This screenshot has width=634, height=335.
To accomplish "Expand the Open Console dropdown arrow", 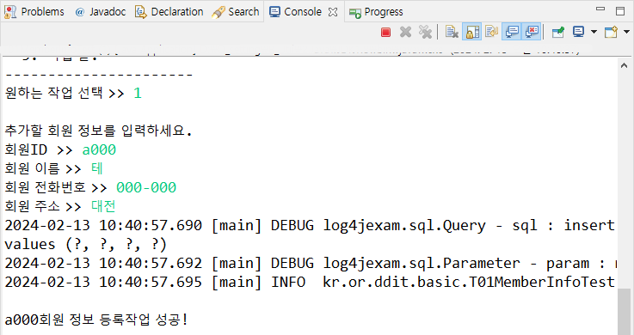I will pyautogui.click(x=626, y=32).
